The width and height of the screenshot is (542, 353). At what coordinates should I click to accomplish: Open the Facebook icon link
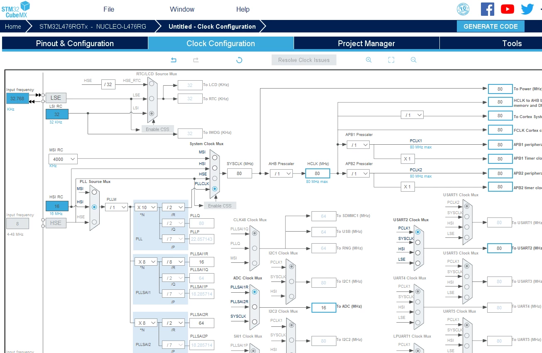pyautogui.click(x=488, y=9)
